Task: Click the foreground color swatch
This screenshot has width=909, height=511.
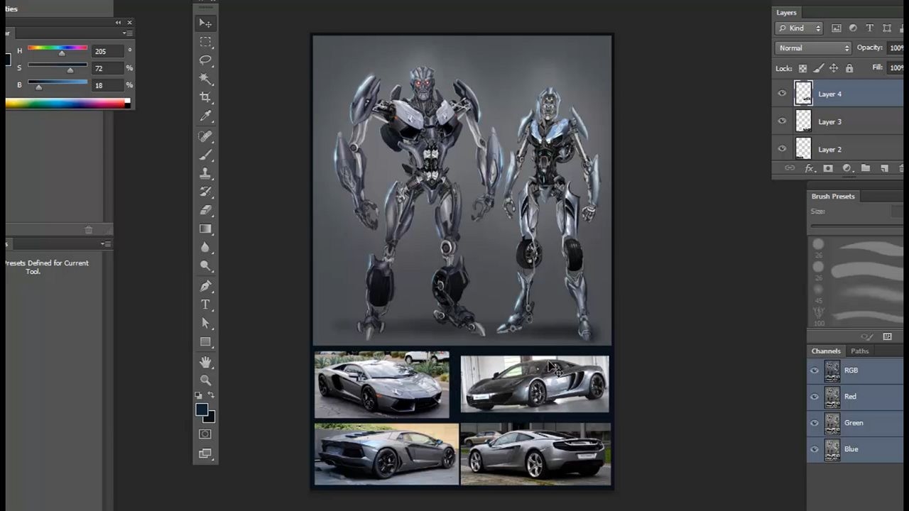Action: coord(202,410)
